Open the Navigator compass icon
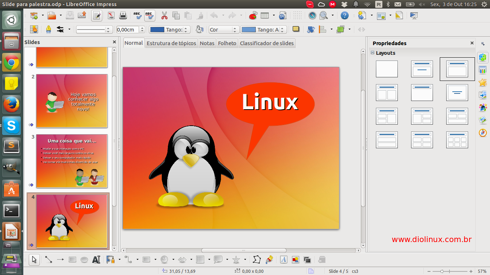 [312, 15]
